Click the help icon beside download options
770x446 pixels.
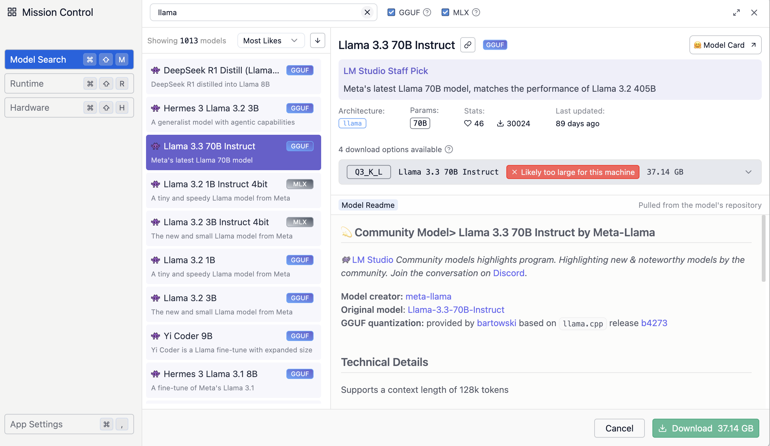point(449,149)
